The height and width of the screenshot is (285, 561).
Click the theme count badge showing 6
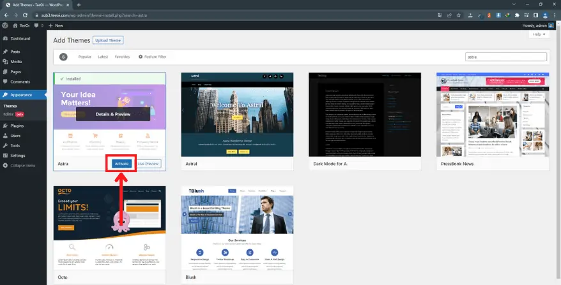click(63, 57)
